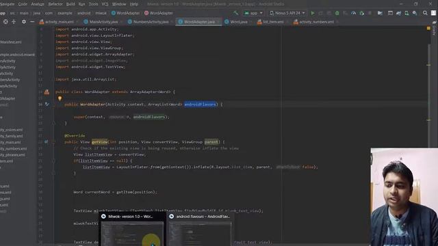Run the app with green play button
The image size is (438, 246).
pyautogui.click(x=313, y=13)
